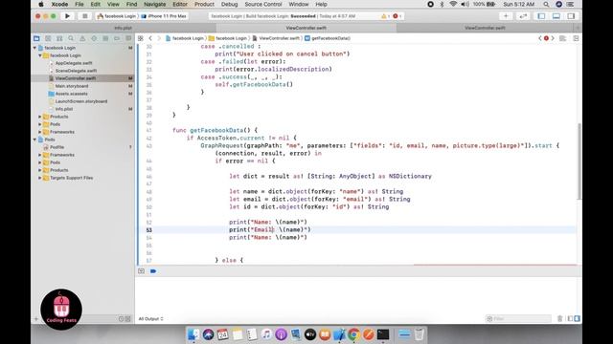This screenshot has width=613, height=344.
Task: Switch to the rightmost ViewController.swift tab
Action: [x=485, y=28]
